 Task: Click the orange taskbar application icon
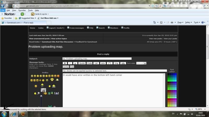point(23,114)
